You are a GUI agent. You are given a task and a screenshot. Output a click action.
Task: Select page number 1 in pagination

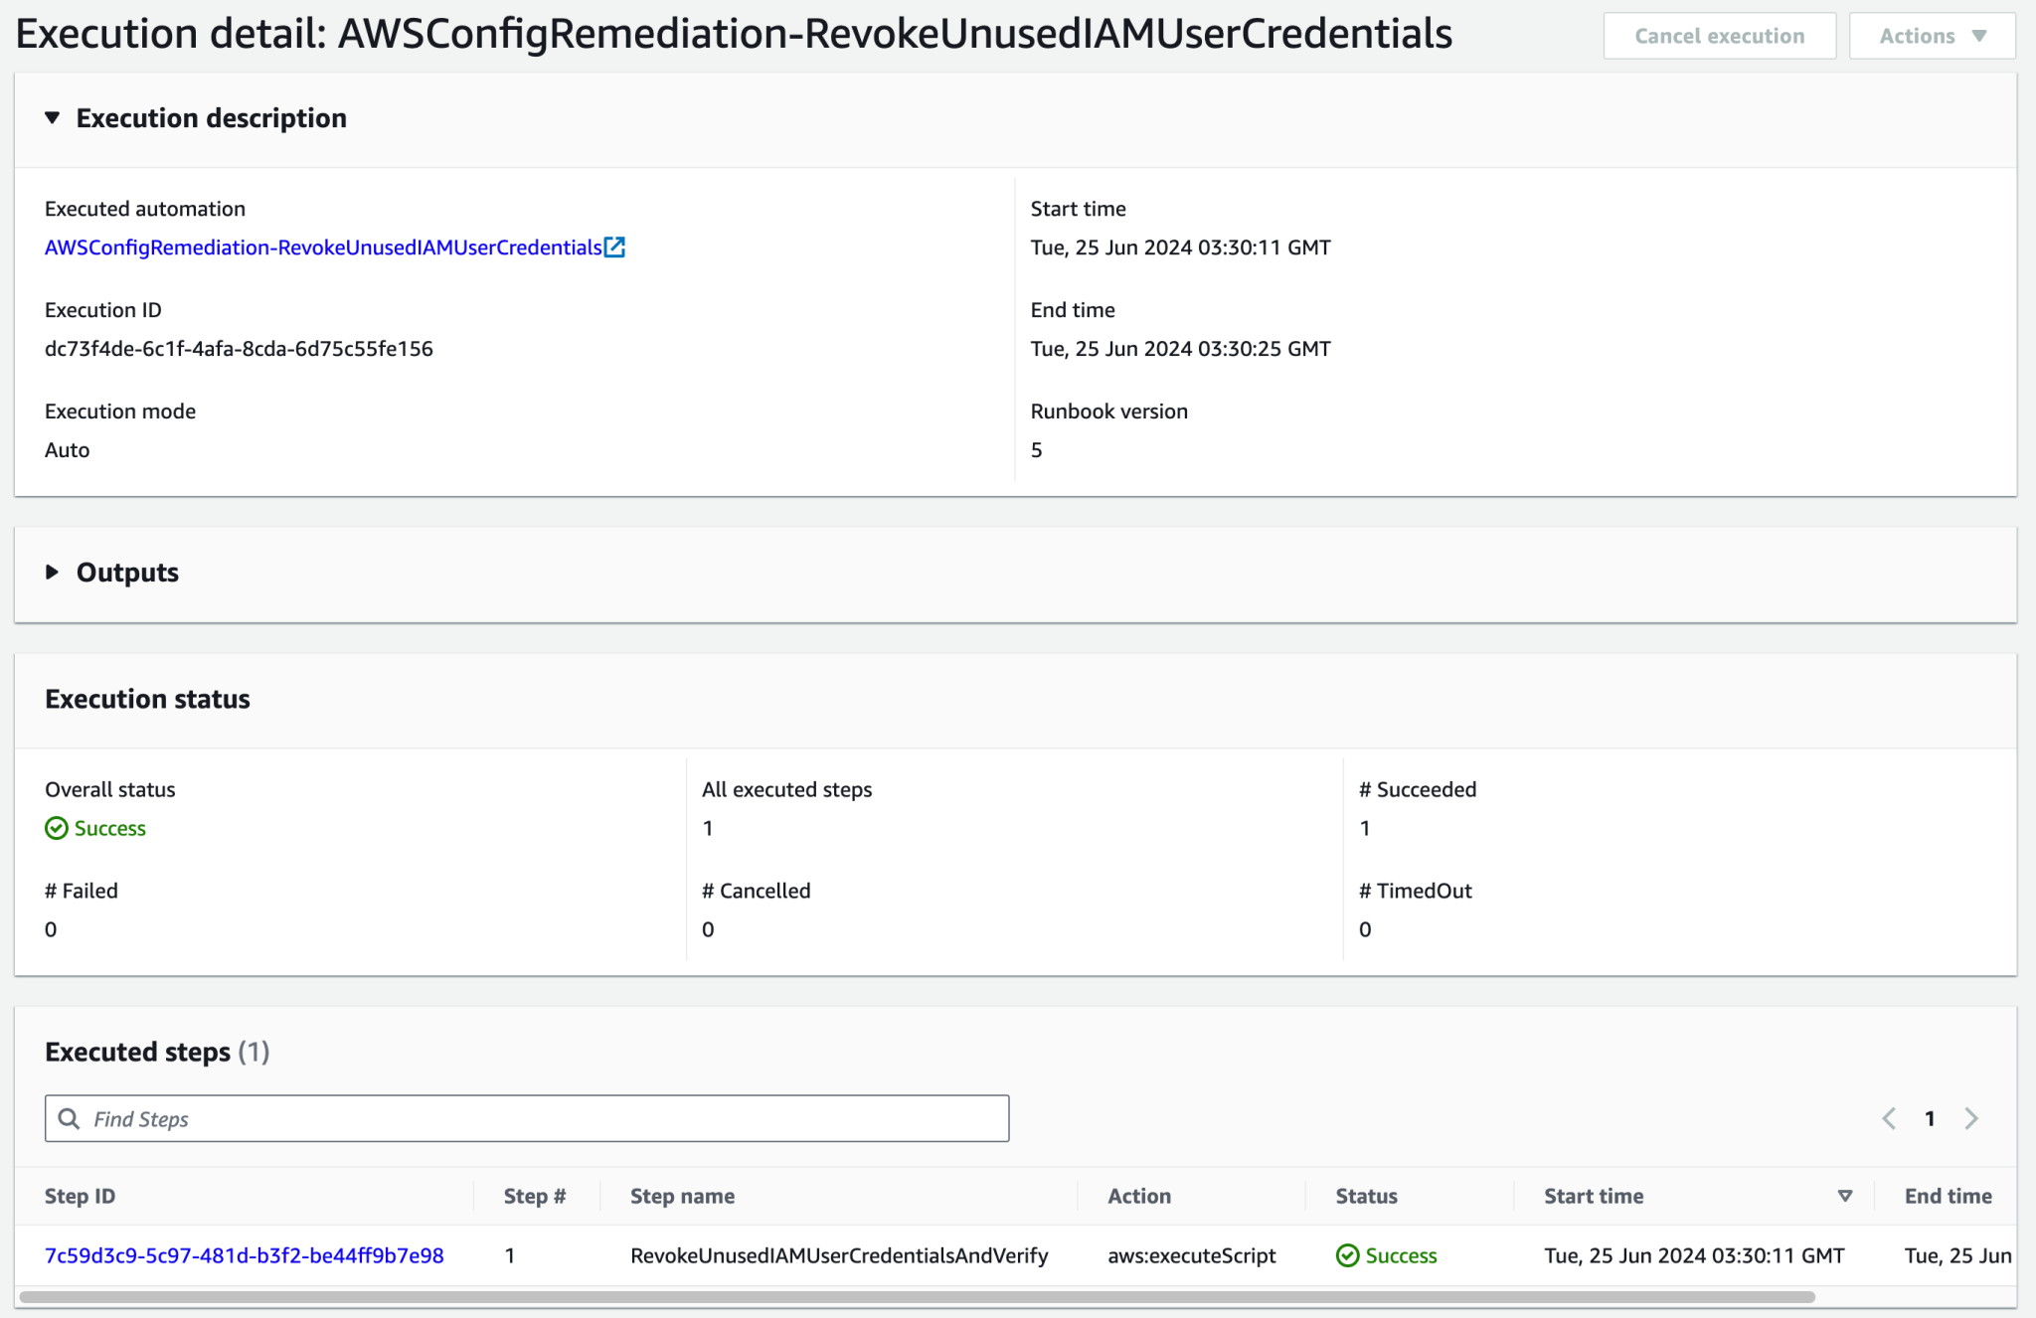click(x=1930, y=1118)
